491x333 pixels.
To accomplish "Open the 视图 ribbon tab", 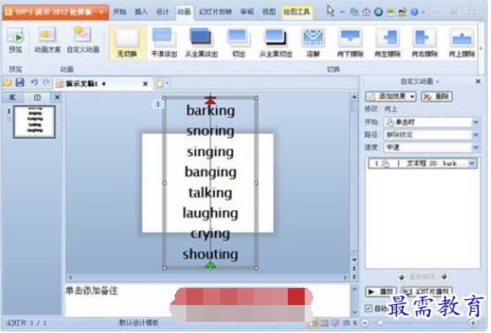I will (x=268, y=12).
